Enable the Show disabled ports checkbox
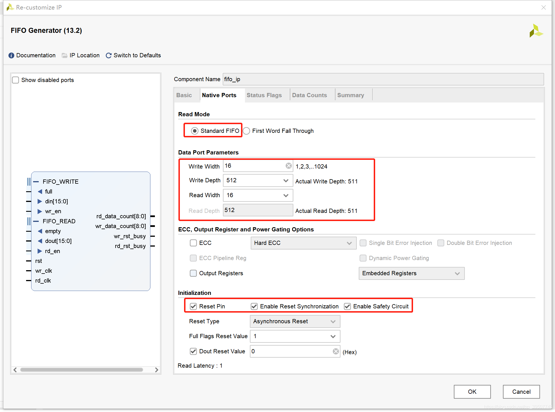555x412 pixels. coord(16,80)
